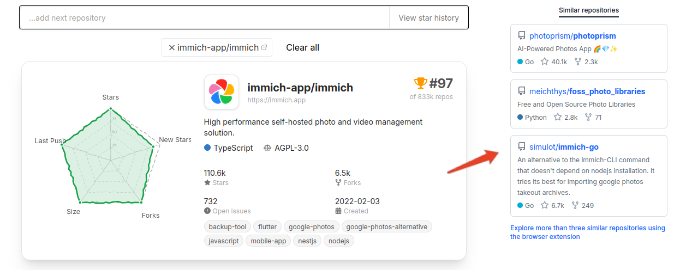
Task: Click the New Stars axis label on radar chart
Action: click(175, 140)
